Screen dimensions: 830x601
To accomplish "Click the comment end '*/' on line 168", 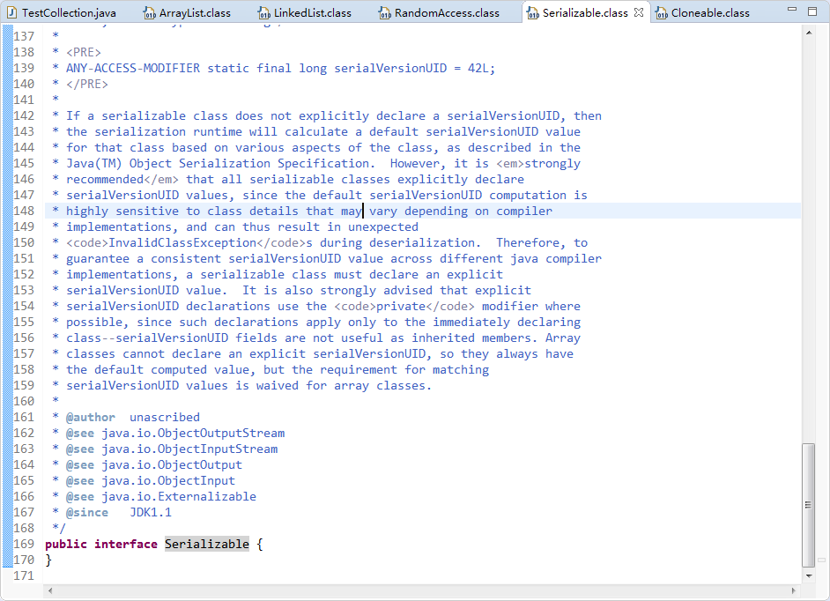I will [x=59, y=529].
